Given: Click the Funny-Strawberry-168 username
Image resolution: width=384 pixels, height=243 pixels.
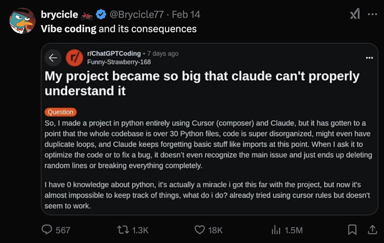Looking at the screenshot, I should click(x=119, y=62).
